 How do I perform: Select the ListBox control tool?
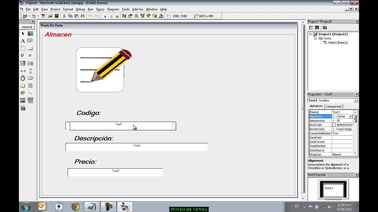(x=30, y=63)
